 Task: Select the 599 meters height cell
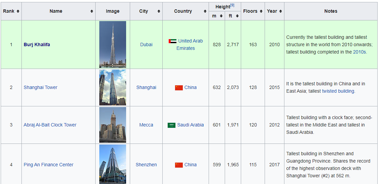tap(217, 164)
